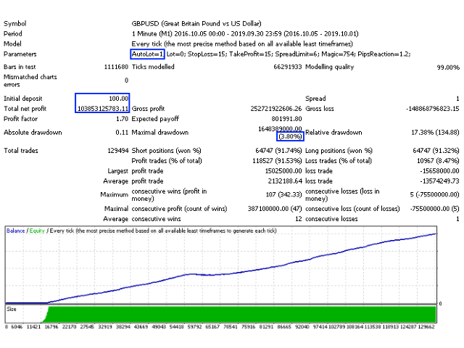Screen dimensions: 464x348
Task: Click the Relative drawdown value 17.38% (134.88)
Action: (x=435, y=133)
